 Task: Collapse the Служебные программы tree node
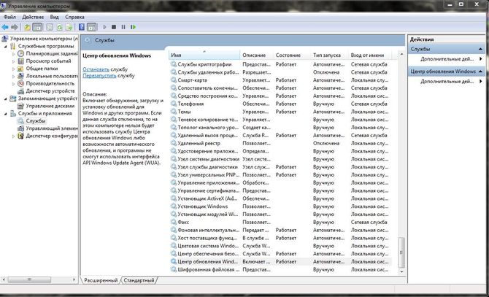tap(5, 46)
